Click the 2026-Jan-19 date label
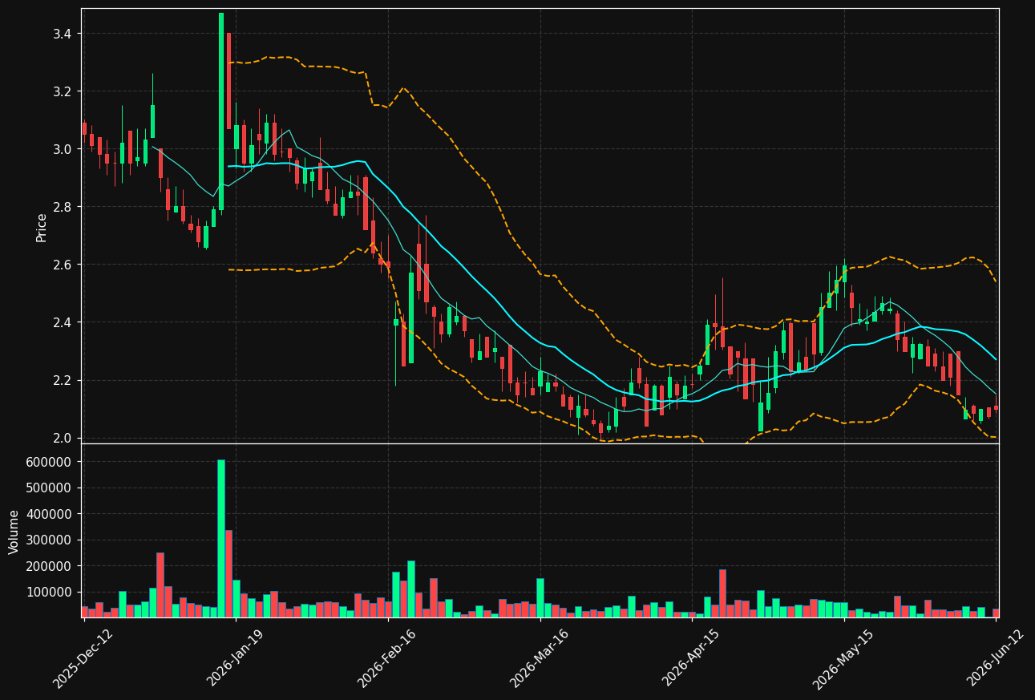Viewport: 1035px width, 700px height. pos(235,659)
